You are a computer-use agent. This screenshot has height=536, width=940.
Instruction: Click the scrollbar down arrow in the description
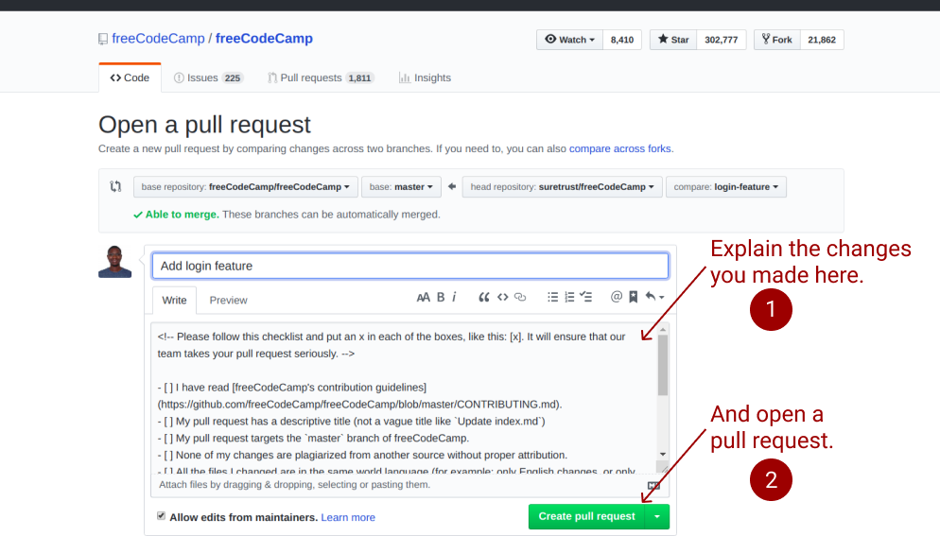pos(662,455)
